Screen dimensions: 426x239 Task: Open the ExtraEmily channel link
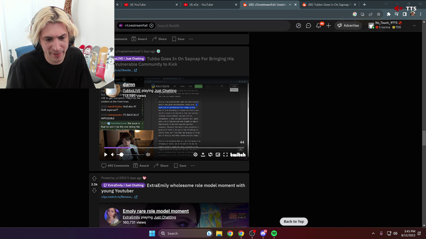click(131, 217)
